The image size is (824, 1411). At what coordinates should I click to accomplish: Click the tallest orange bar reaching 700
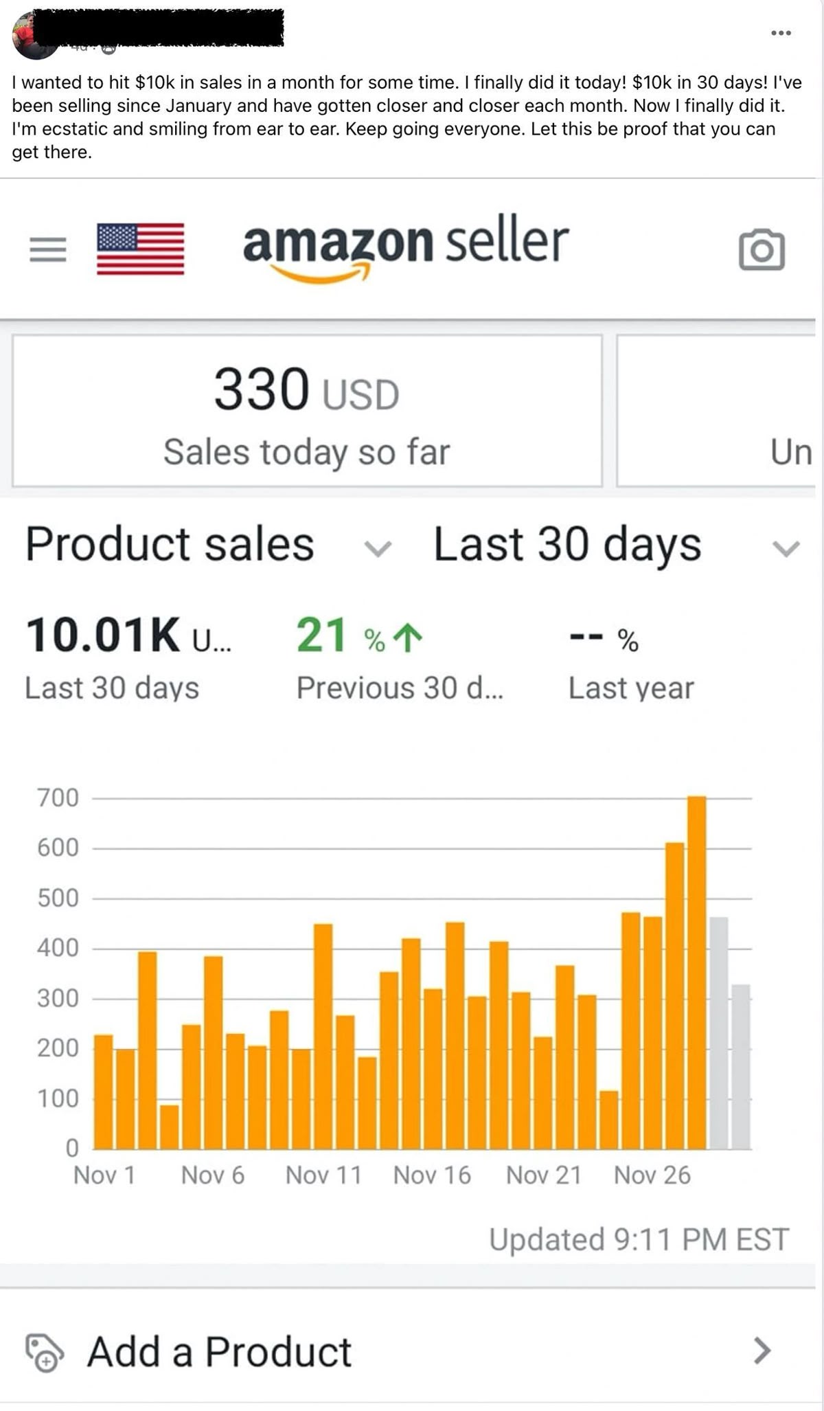(696, 972)
